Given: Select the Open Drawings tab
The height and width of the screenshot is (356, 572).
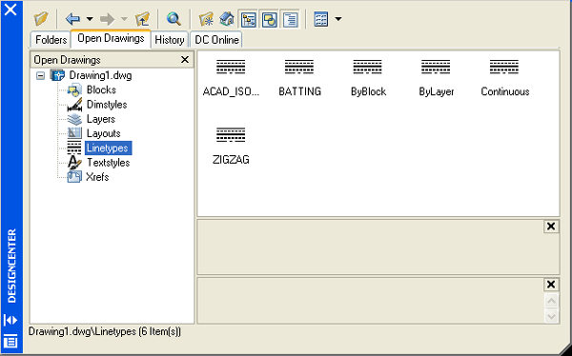Looking at the screenshot, I should (111, 38).
